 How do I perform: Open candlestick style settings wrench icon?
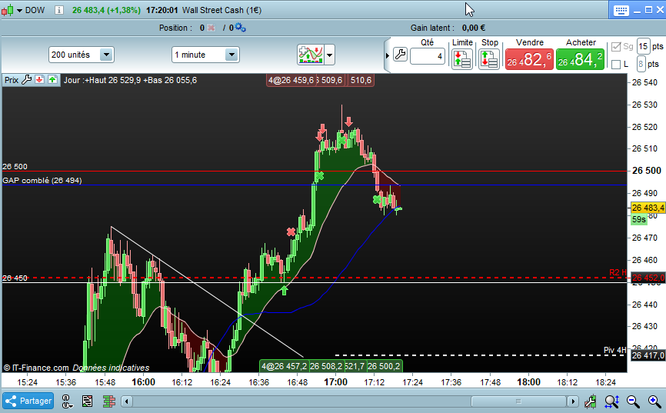click(590, 401)
